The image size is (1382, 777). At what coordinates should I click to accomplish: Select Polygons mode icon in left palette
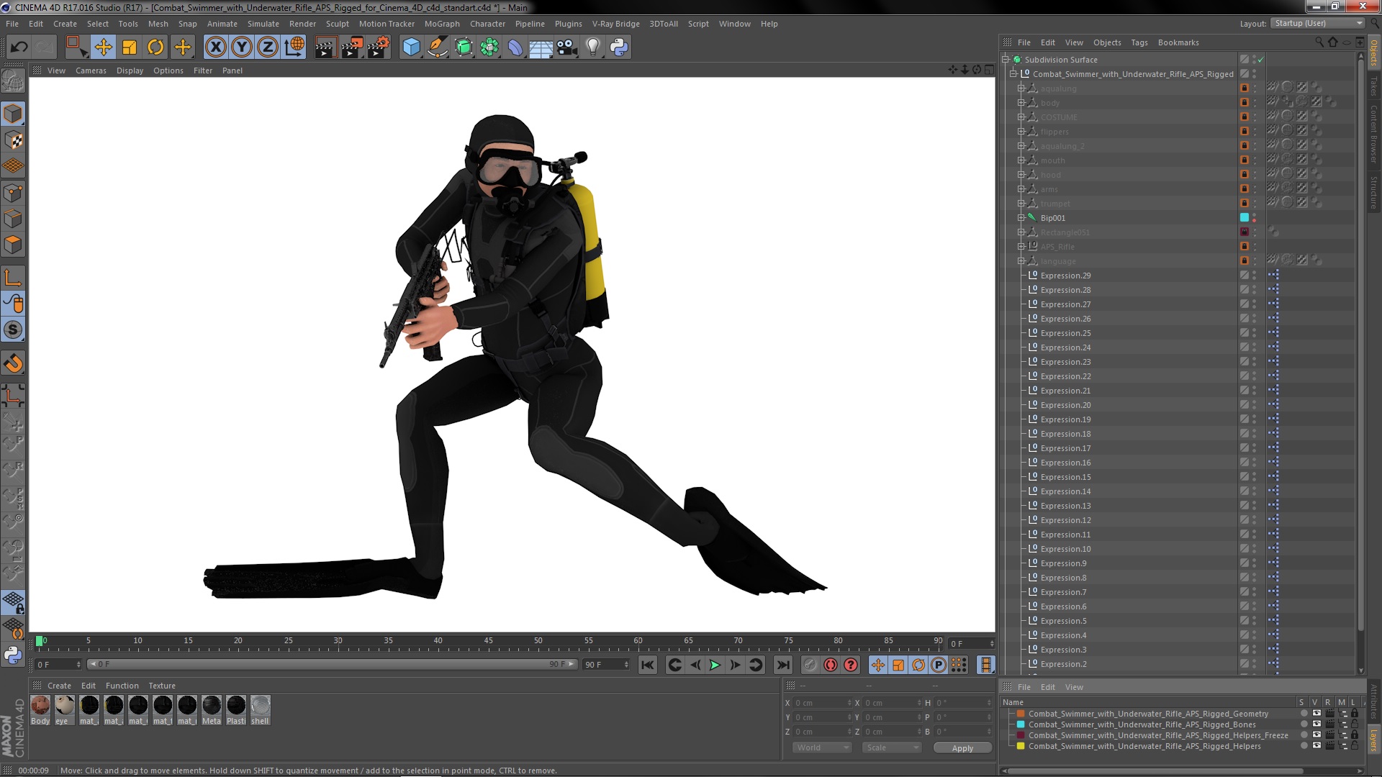(x=13, y=245)
